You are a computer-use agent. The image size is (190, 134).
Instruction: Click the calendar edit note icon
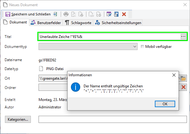click(109, 14)
